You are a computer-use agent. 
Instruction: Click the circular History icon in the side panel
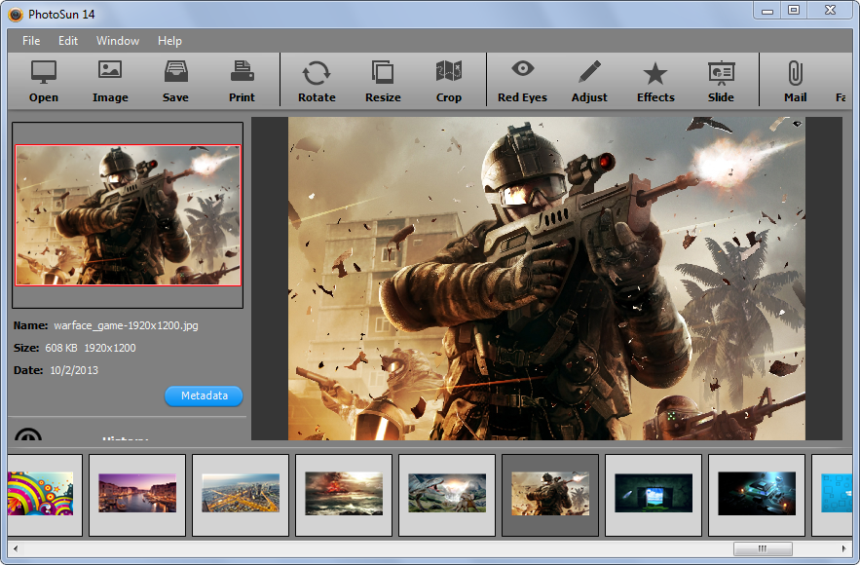[28, 434]
